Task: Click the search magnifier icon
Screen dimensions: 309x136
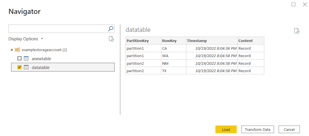Action: pos(111,28)
